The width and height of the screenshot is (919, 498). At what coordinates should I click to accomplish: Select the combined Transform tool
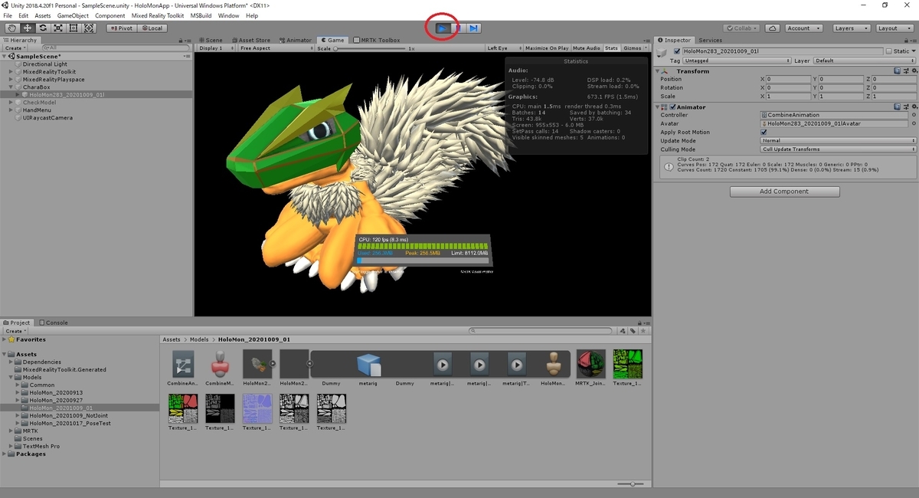(89, 28)
